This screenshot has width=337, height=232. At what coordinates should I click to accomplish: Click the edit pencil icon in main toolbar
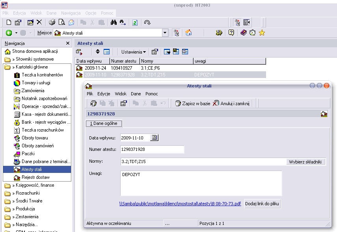coord(30,22)
